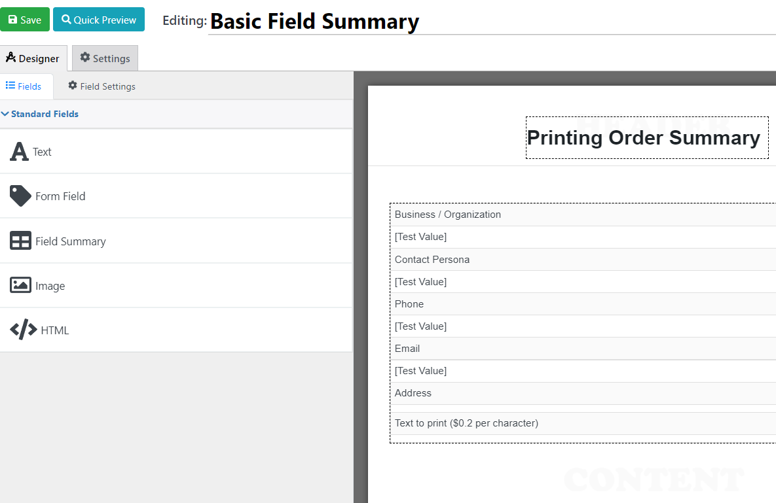Click the Field Settings gear icon
The image size is (776, 503).
71,86
